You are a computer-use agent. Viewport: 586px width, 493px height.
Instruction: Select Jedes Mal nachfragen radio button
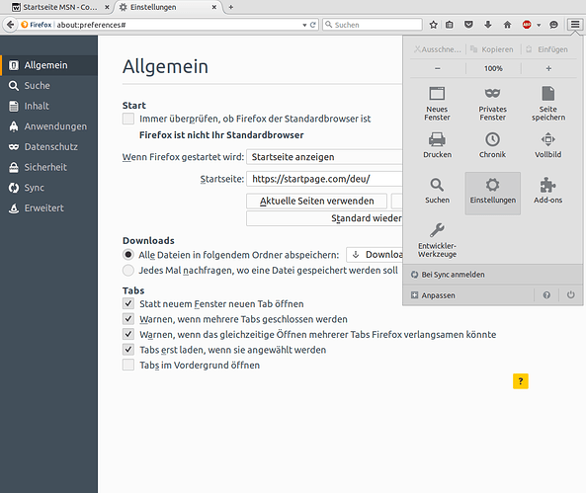point(128,271)
